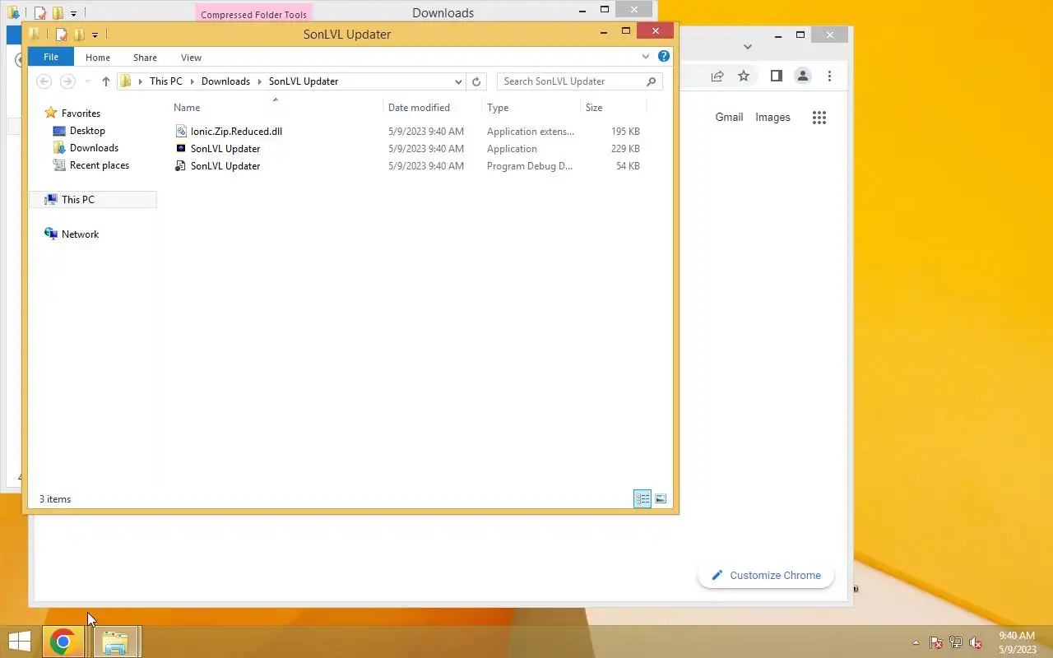Image resolution: width=1053 pixels, height=658 pixels.
Task: Click the New folder icon in SonLVL Updater titlebar
Action: pyautogui.click(x=79, y=35)
